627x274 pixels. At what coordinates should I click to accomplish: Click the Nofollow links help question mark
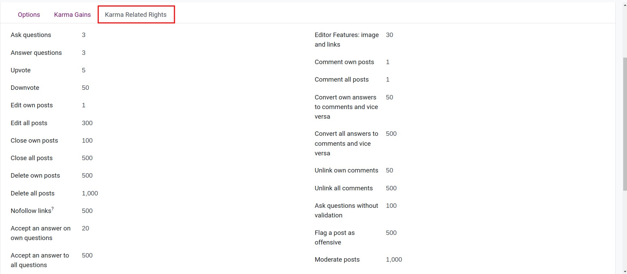53,209
